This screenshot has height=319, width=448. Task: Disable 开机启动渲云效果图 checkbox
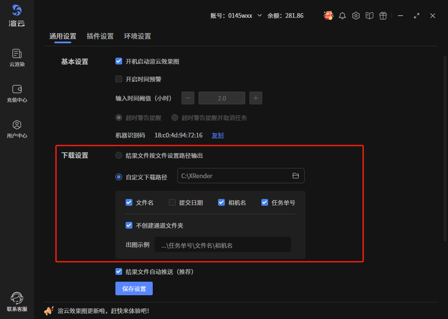pyautogui.click(x=119, y=62)
